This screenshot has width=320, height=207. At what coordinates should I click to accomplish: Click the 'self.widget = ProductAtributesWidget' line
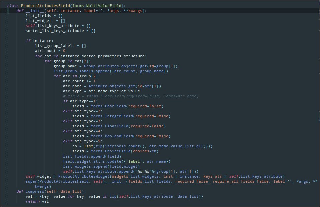pyautogui.click(x=155, y=176)
